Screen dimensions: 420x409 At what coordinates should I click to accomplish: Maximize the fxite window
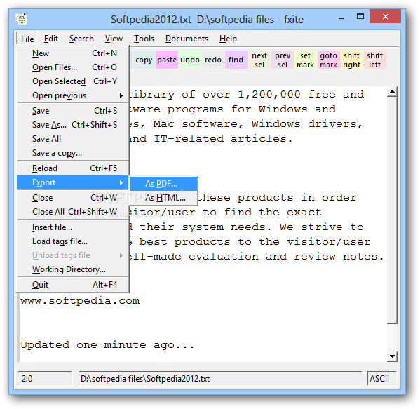(x=360, y=17)
